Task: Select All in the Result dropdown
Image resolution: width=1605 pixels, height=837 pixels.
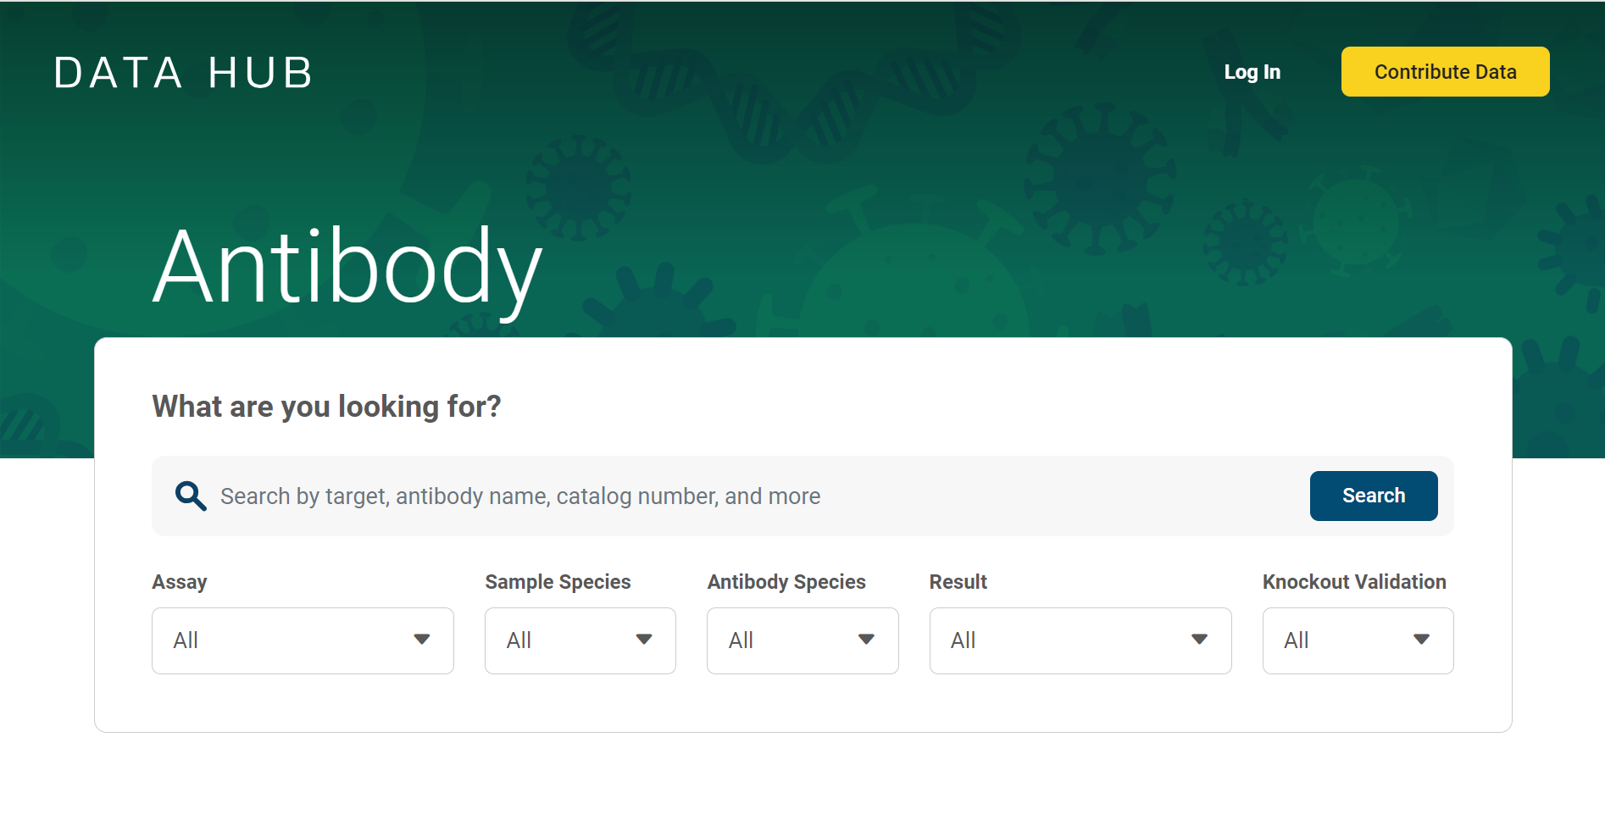Action: click(x=1080, y=640)
